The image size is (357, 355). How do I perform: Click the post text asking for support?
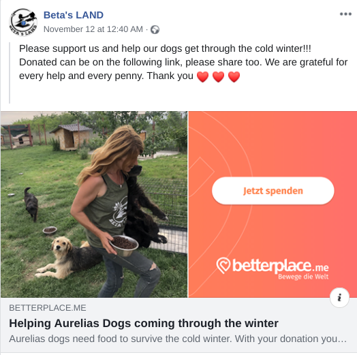pos(183,62)
